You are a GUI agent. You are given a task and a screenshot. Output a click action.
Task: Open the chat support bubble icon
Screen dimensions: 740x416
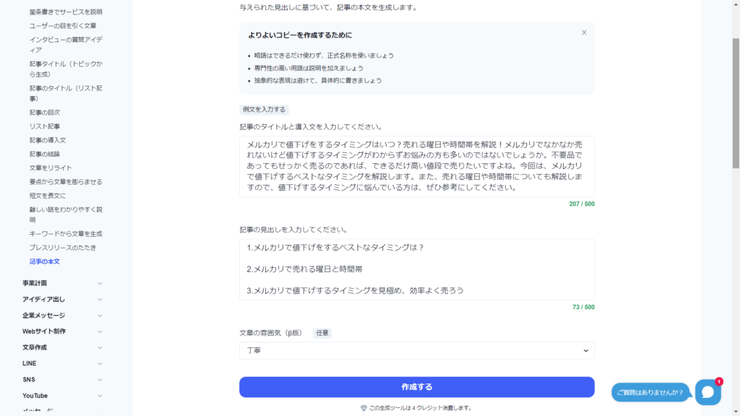point(708,392)
